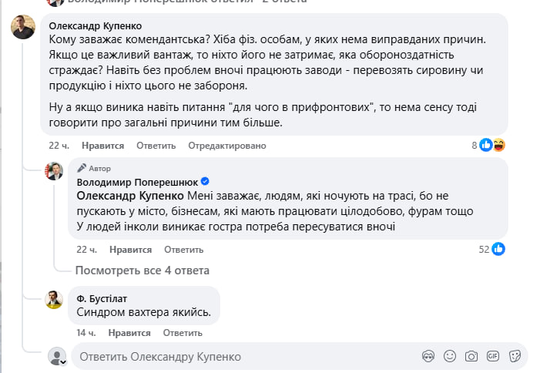540x373 pixels.
Task: Expand all 4 replies to the comment
Action: coord(142,271)
